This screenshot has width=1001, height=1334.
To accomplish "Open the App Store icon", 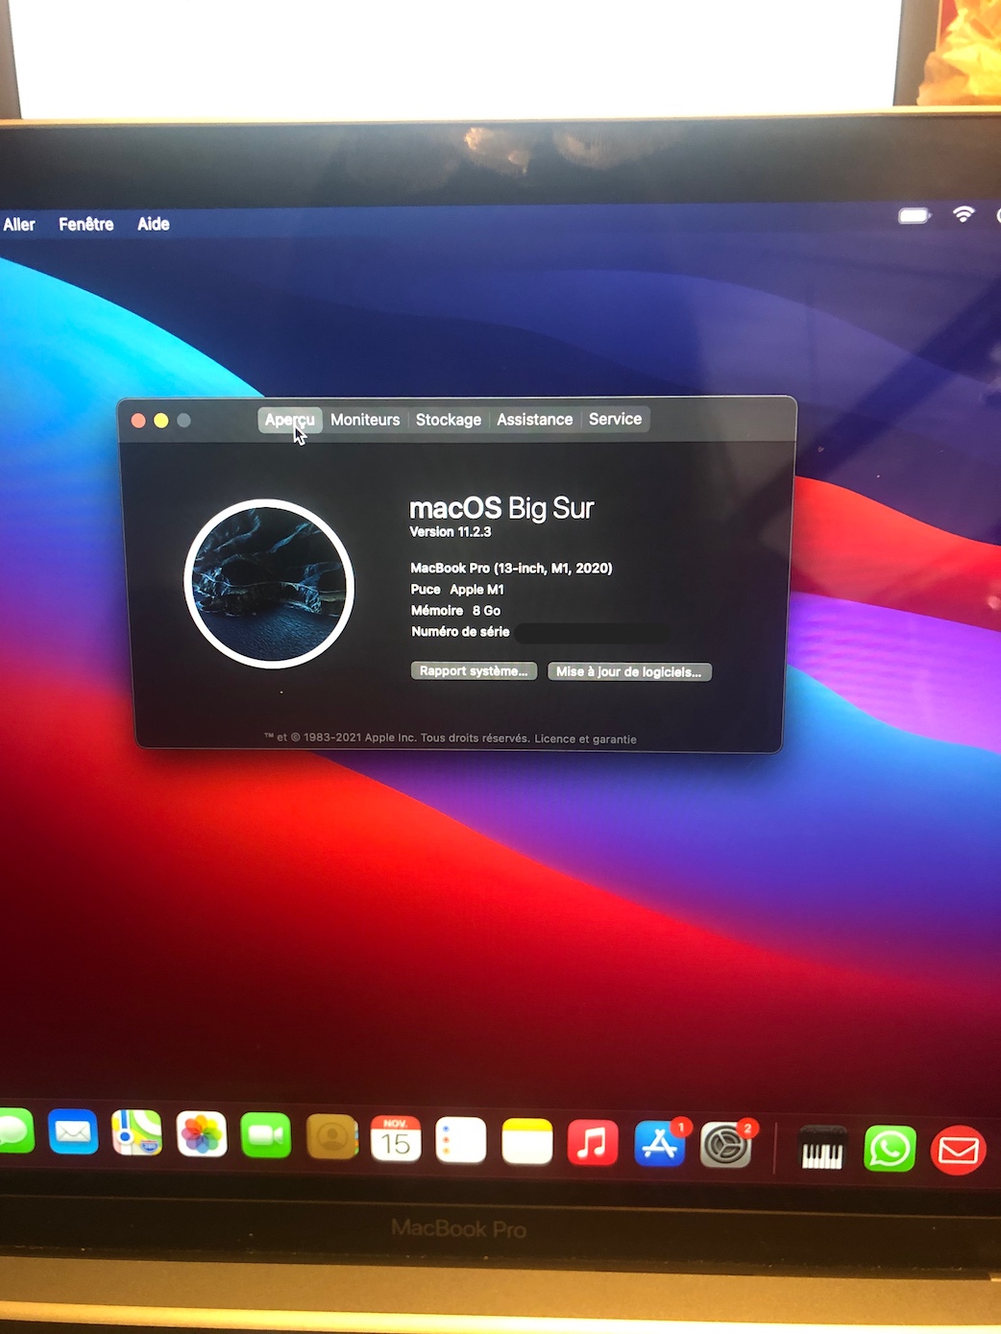I will tap(659, 1145).
